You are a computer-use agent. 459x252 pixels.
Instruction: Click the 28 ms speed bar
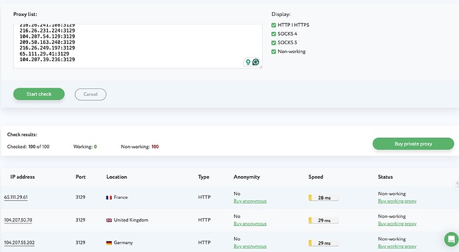pyautogui.click(x=323, y=198)
